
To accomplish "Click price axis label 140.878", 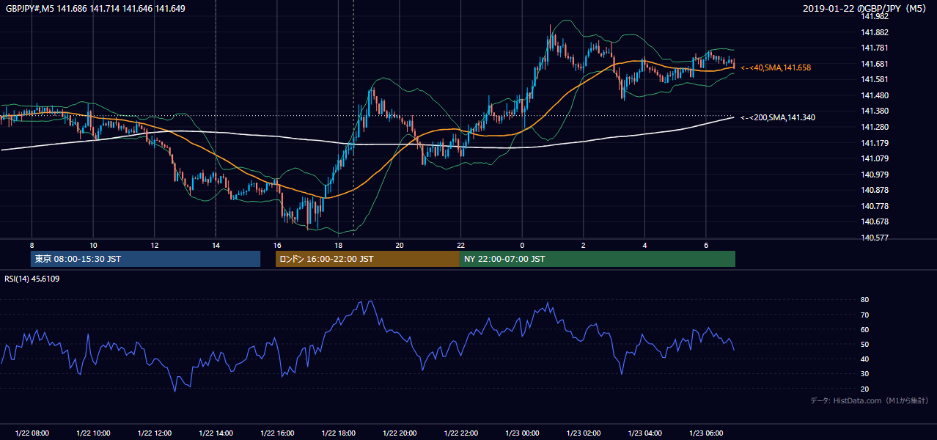I will 873,190.
